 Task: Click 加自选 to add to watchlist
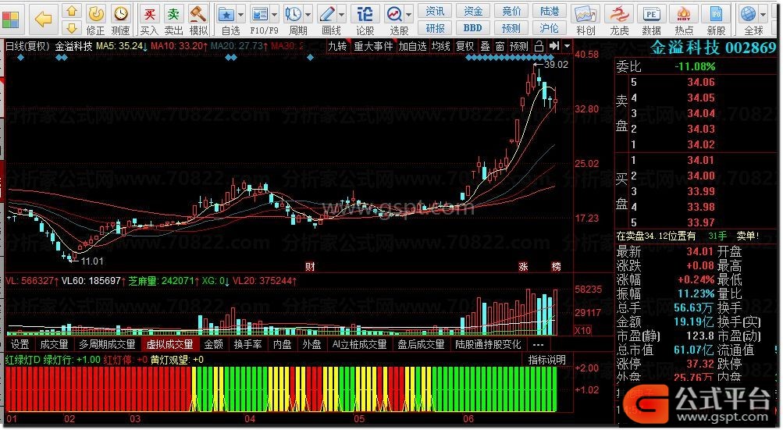tap(412, 47)
